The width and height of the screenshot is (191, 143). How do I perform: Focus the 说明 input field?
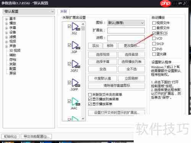tap(126, 38)
